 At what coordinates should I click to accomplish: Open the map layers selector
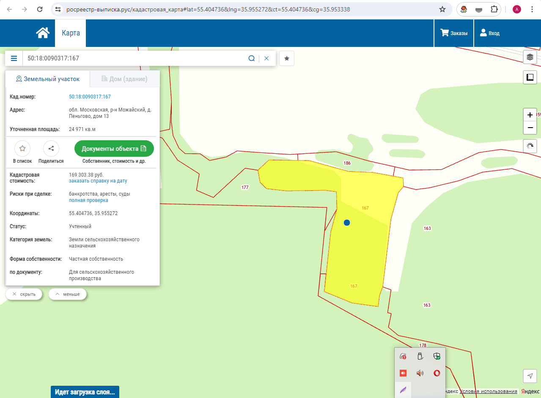tap(530, 57)
